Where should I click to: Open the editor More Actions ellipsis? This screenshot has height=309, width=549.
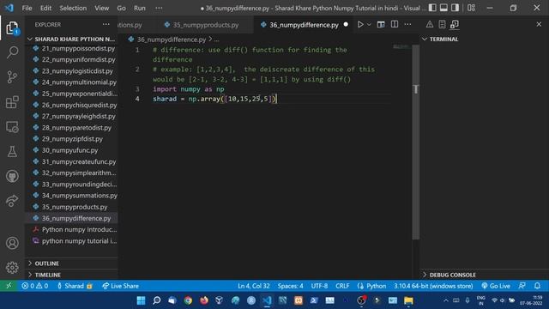pyautogui.click(x=407, y=25)
